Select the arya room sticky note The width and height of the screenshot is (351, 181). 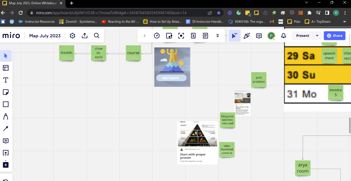pyautogui.click(x=303, y=168)
